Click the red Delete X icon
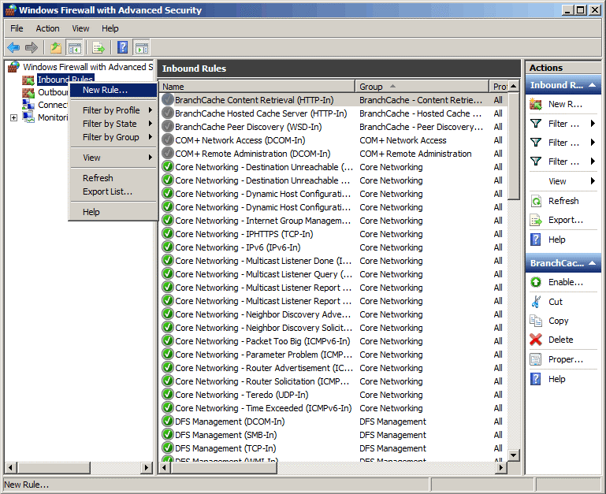Viewport: 606px width, 494px height. point(536,340)
